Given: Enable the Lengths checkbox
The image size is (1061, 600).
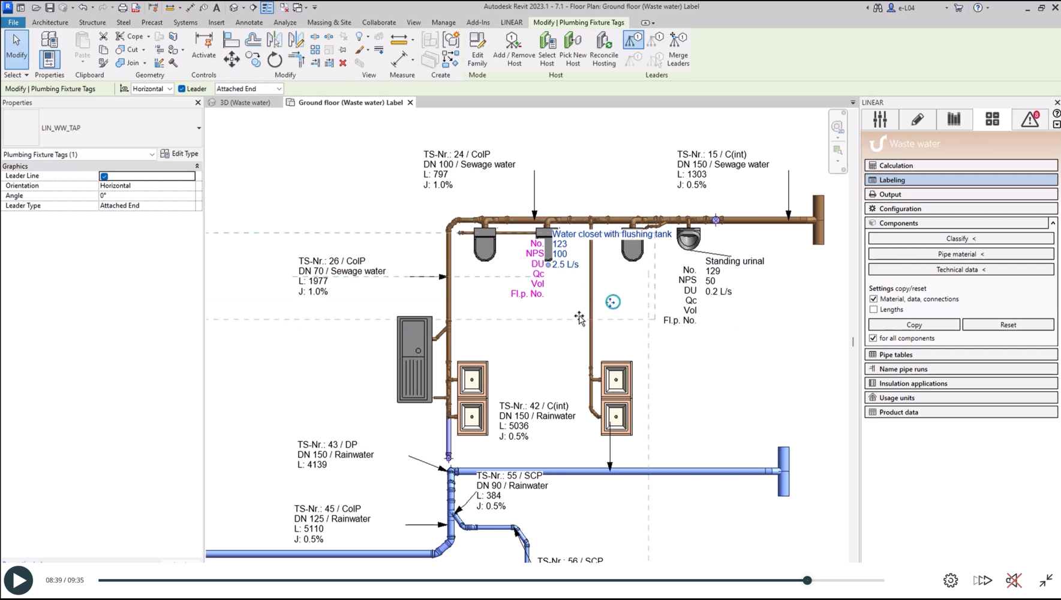Looking at the screenshot, I should pyautogui.click(x=873, y=310).
